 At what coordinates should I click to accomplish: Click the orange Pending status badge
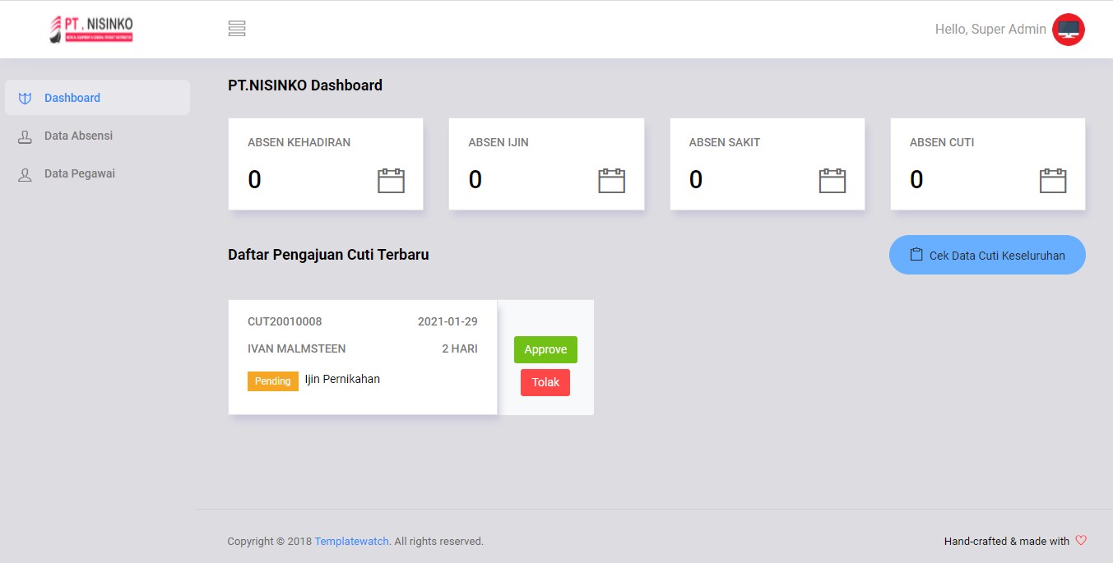[x=272, y=381]
